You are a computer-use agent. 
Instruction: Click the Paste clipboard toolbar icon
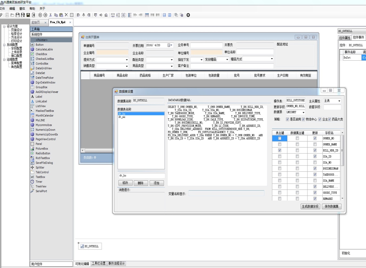(x=61, y=15)
